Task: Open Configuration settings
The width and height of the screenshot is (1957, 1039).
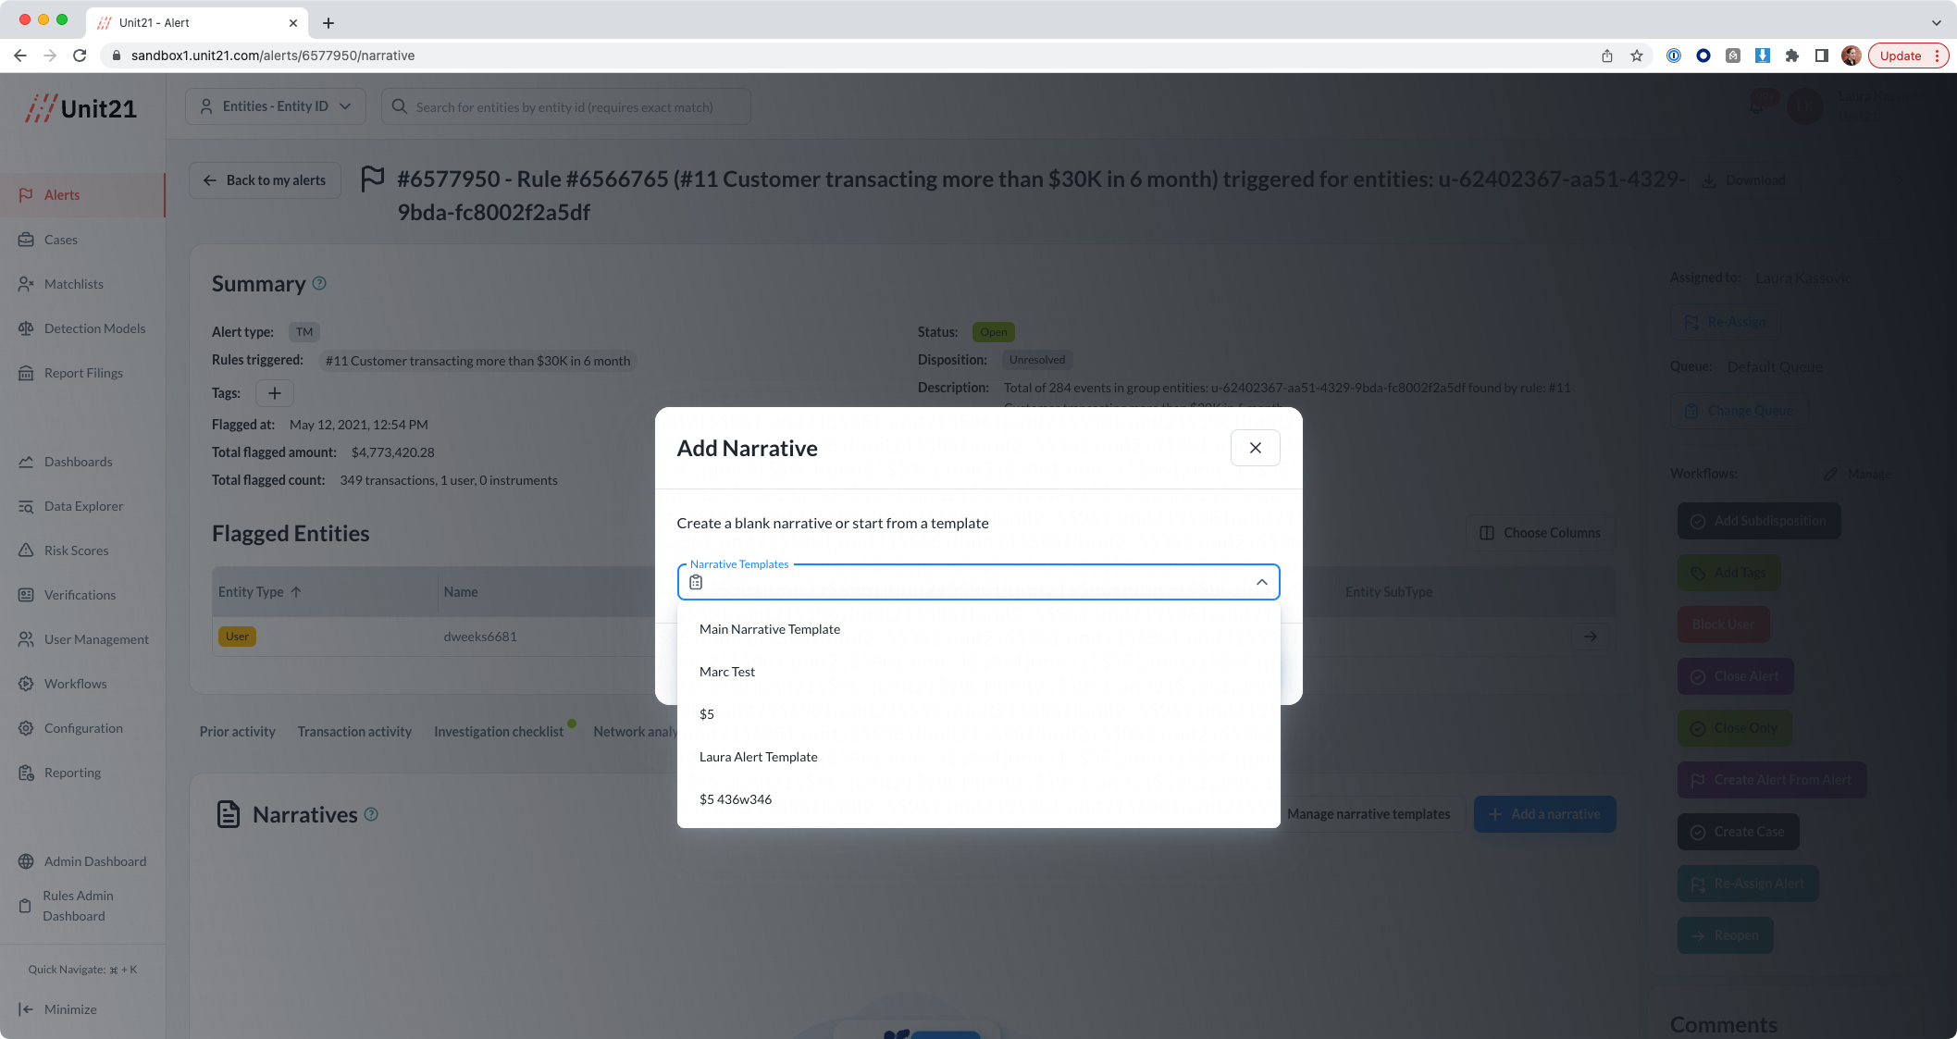Action: [x=82, y=728]
